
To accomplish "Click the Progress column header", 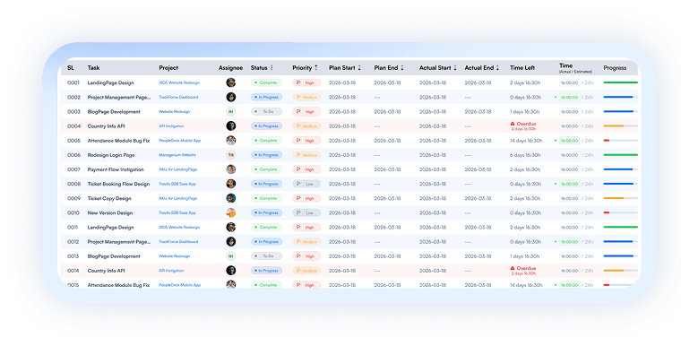I will (x=615, y=68).
